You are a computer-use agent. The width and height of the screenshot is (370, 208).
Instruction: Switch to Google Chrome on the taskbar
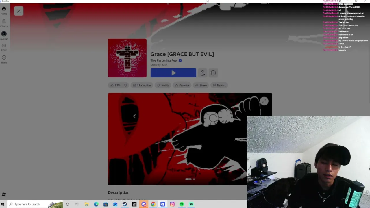[x=153, y=204]
